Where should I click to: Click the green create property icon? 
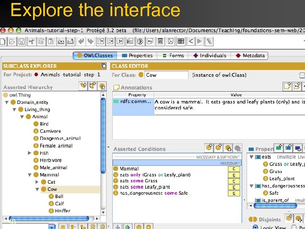pyautogui.click(x=279, y=148)
